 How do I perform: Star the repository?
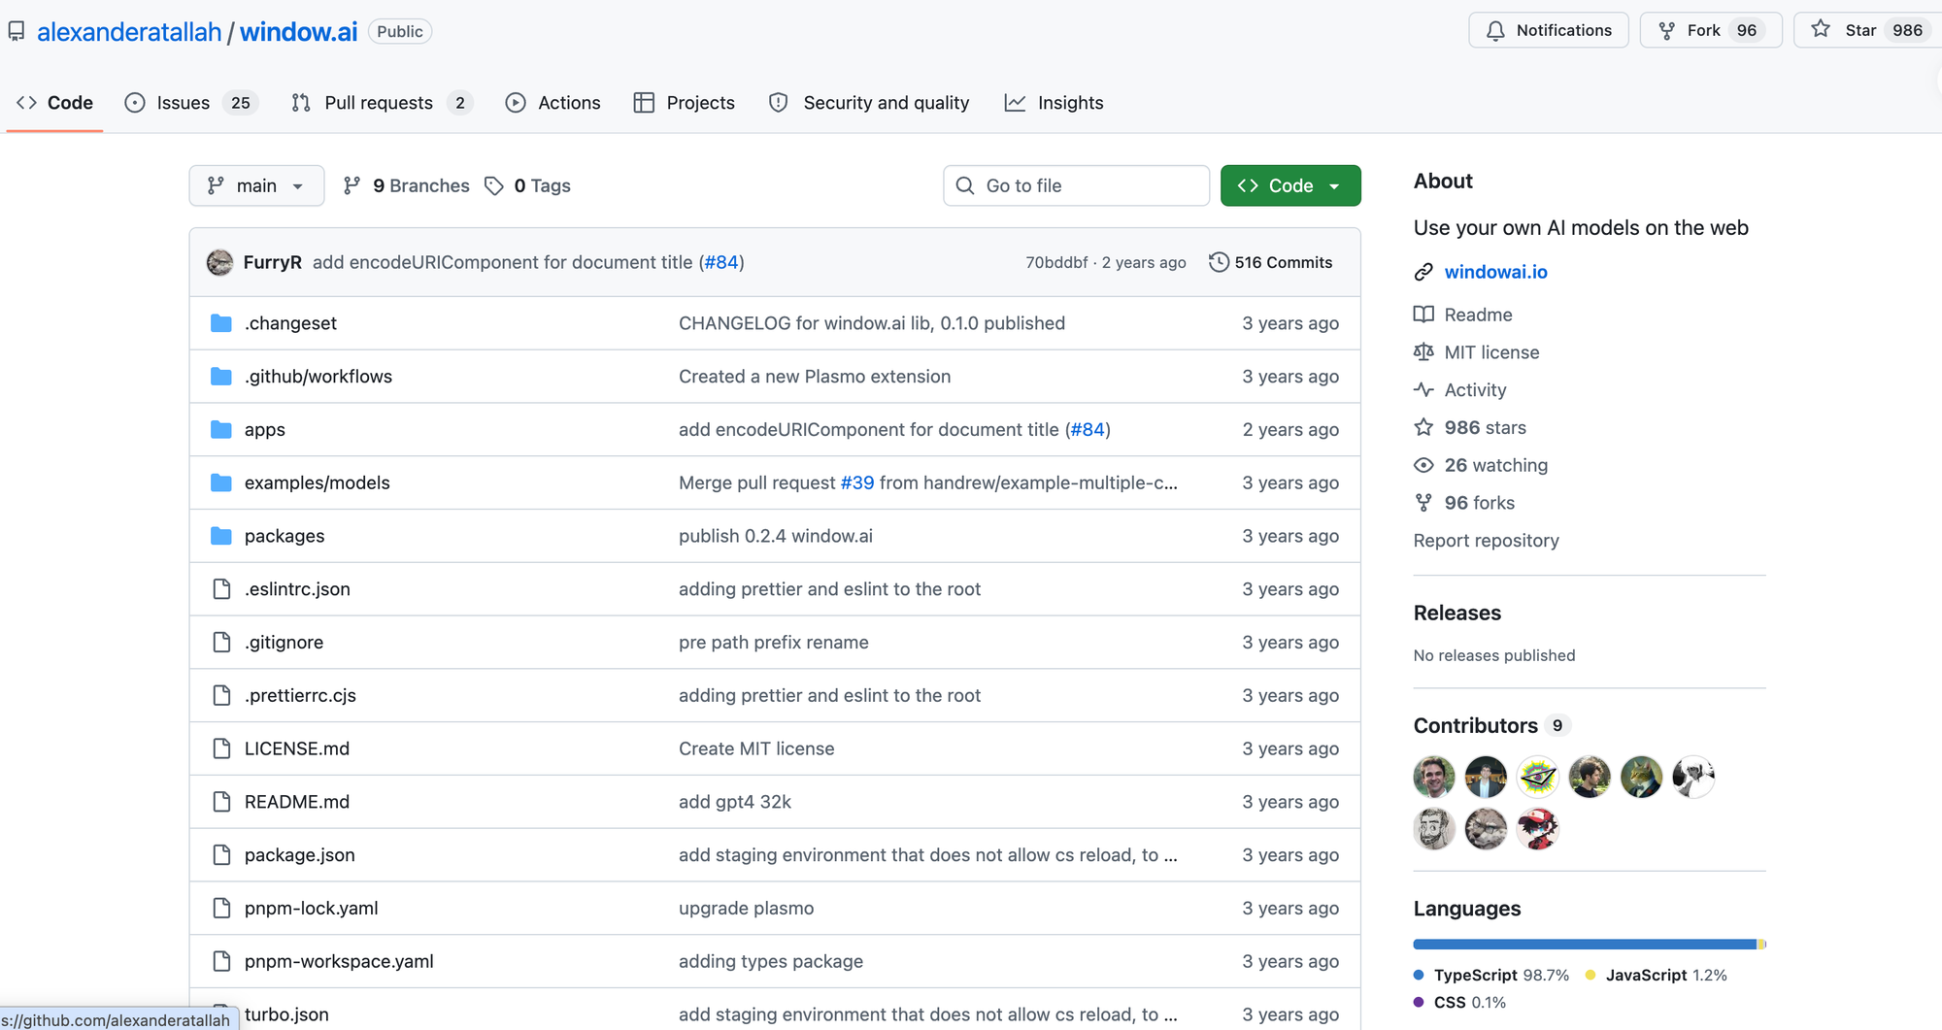(x=1866, y=30)
